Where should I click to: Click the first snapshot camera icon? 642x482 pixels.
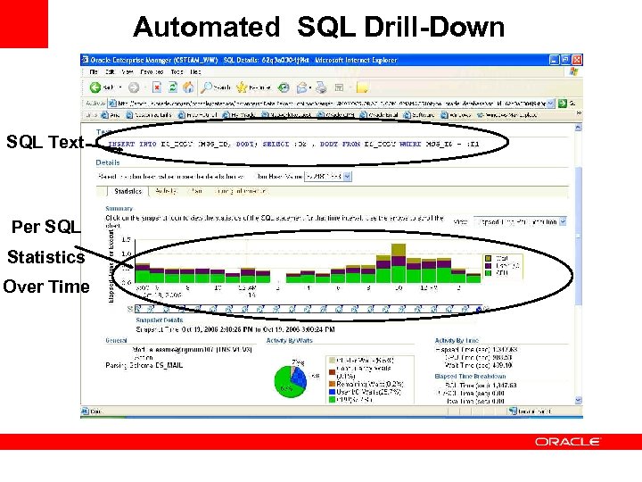(x=138, y=309)
